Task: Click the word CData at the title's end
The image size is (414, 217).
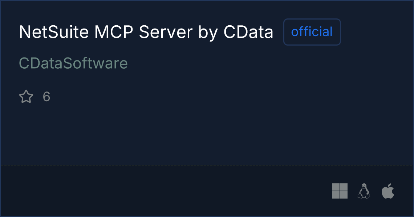Action: click(248, 32)
